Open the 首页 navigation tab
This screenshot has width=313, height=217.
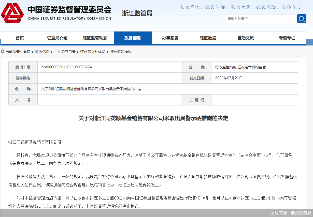(x=20, y=38)
